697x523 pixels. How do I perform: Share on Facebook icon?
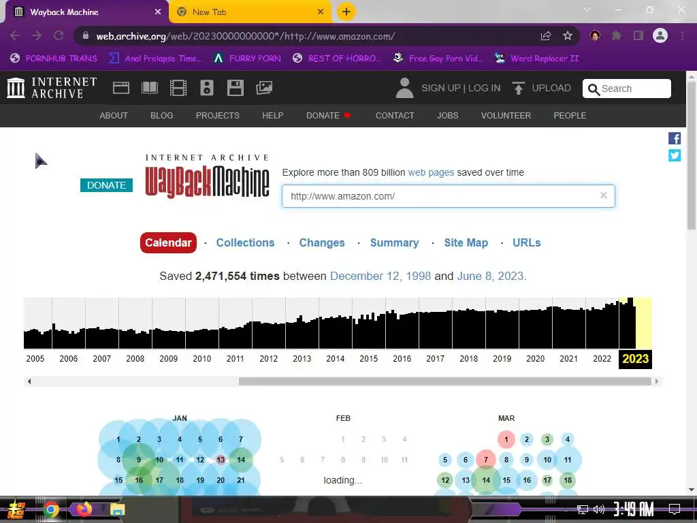coord(675,138)
